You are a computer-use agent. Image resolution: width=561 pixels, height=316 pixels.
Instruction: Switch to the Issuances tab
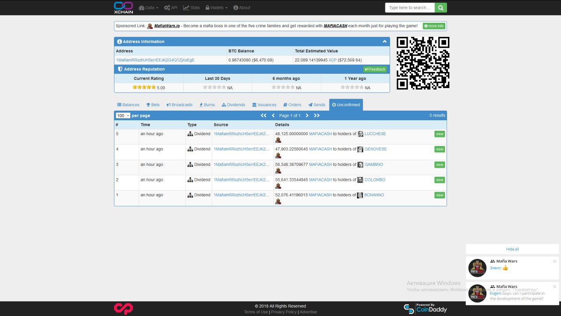click(x=264, y=105)
